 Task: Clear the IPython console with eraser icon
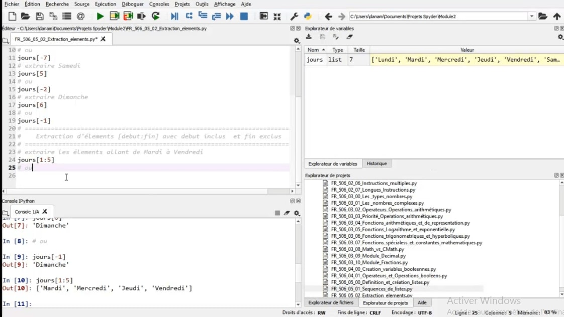287,213
